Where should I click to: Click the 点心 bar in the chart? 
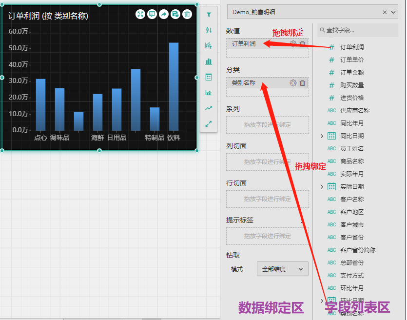(40, 105)
